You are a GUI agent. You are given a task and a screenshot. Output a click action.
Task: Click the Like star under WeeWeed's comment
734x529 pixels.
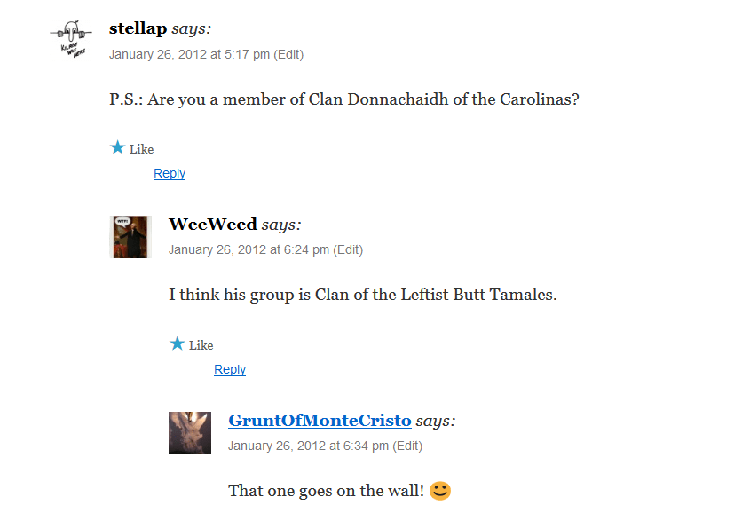tap(177, 343)
